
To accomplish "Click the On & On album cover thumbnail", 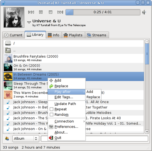I will pos(8,67).
